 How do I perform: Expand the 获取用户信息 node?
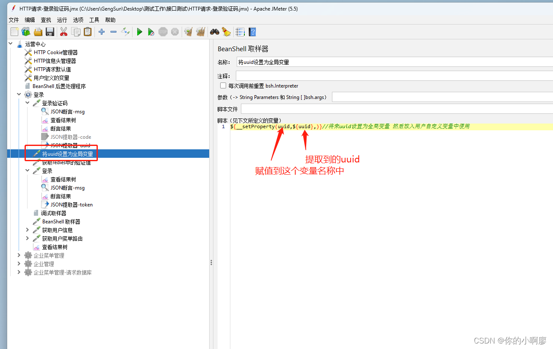28,230
